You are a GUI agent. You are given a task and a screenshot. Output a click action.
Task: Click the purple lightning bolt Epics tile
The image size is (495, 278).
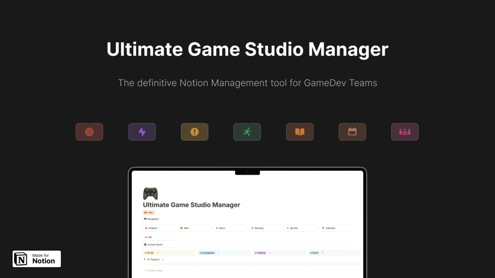pos(142,132)
